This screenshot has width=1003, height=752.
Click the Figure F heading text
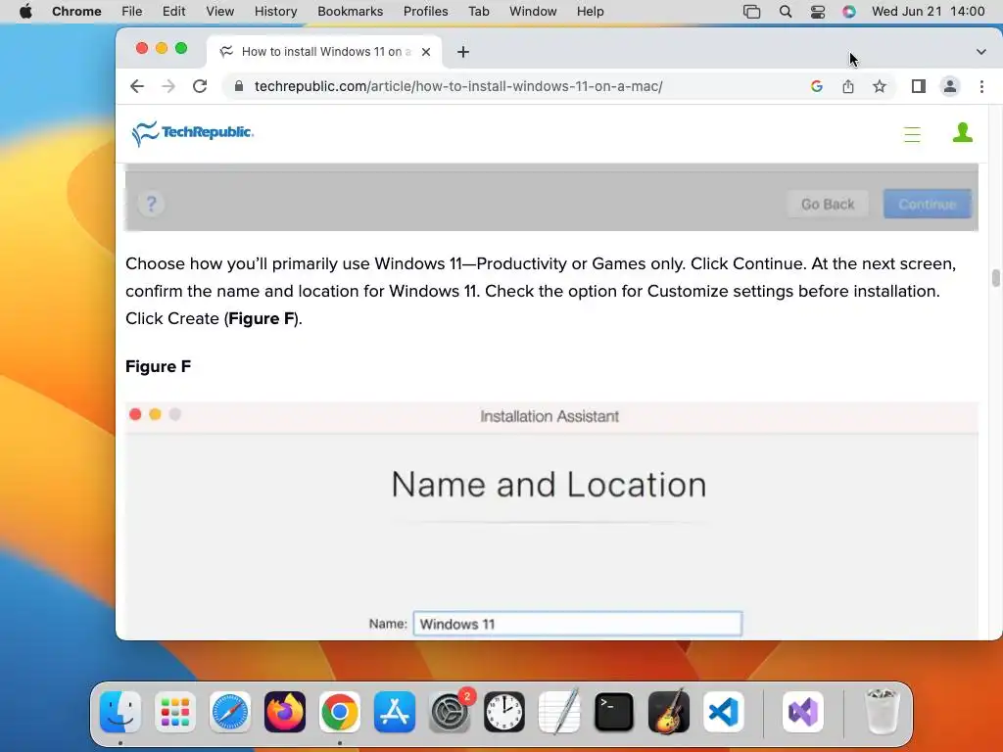(158, 366)
